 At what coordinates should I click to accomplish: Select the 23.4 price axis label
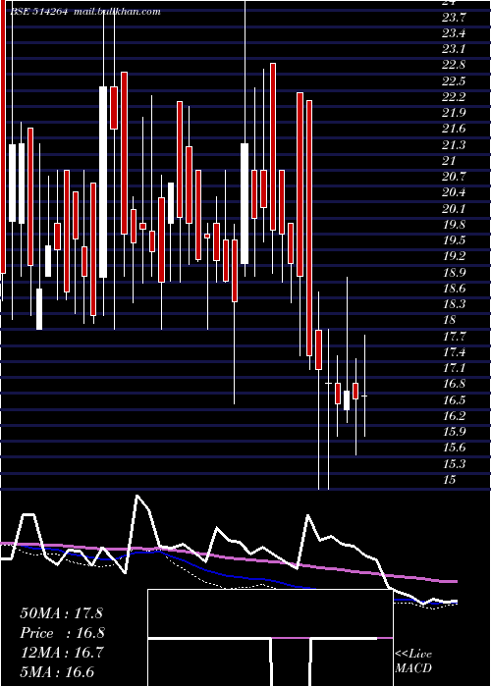coord(454,33)
